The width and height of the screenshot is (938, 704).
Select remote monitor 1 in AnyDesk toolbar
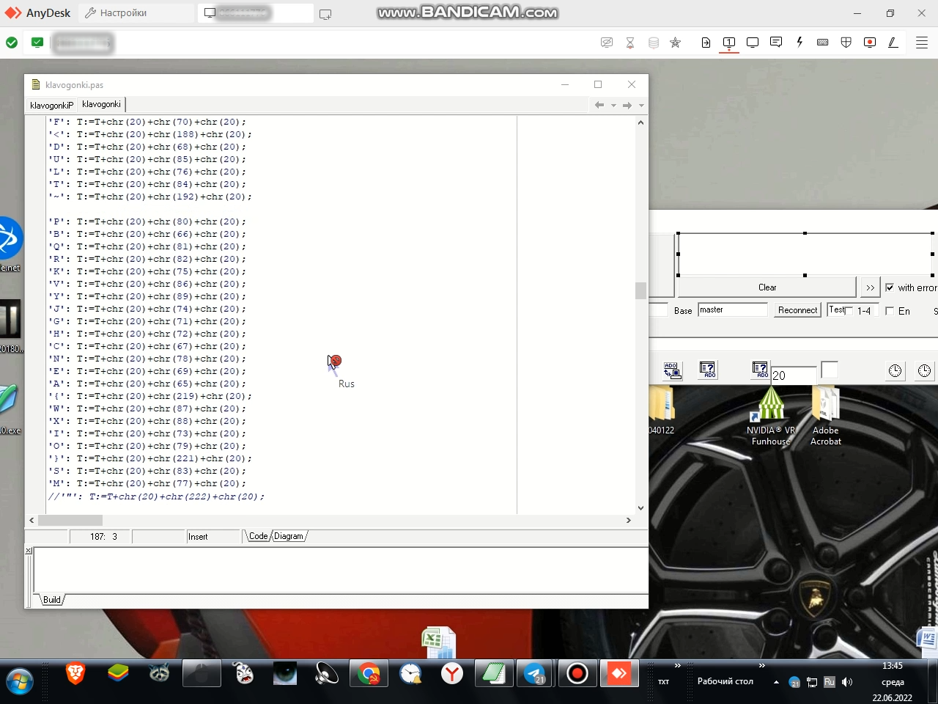729,43
